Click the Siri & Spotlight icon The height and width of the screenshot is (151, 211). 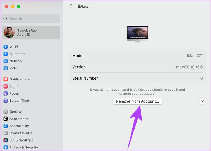coord(6,140)
